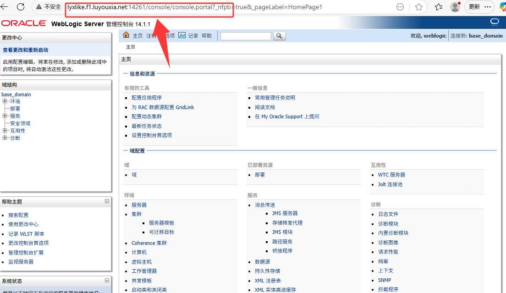Open SNMP link under 诊断
Image resolution: width=506 pixels, height=293 pixels.
(385, 280)
